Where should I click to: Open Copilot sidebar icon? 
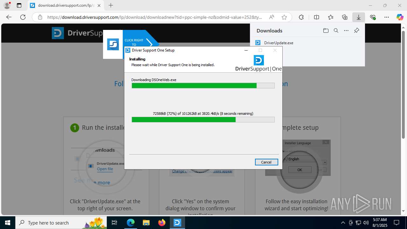pos(400,17)
